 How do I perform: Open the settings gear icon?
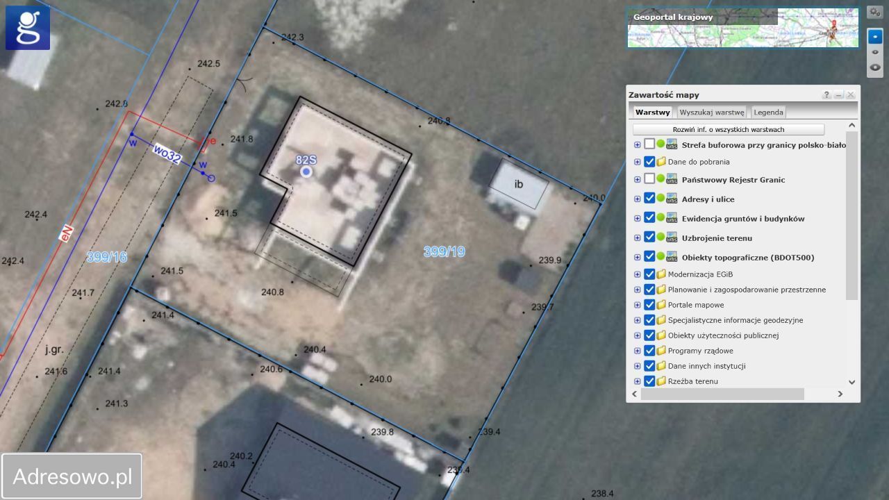[874, 13]
